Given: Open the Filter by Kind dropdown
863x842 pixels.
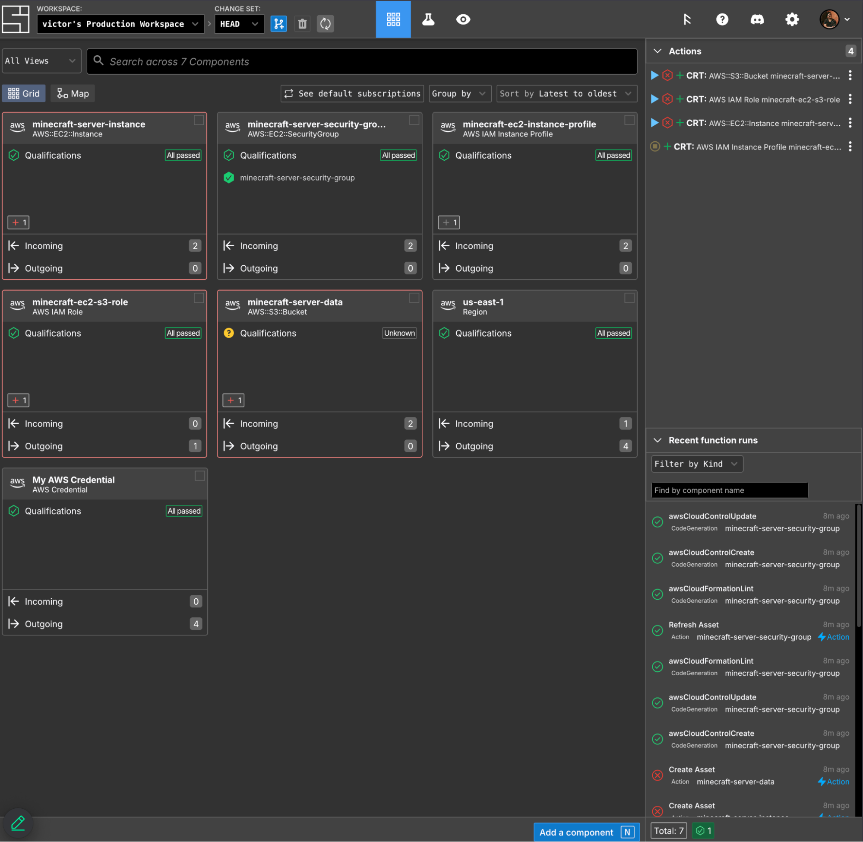Looking at the screenshot, I should [697, 464].
